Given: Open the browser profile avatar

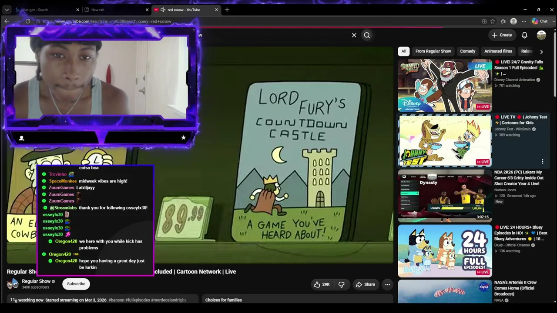Looking at the screenshot, I should point(513,21).
